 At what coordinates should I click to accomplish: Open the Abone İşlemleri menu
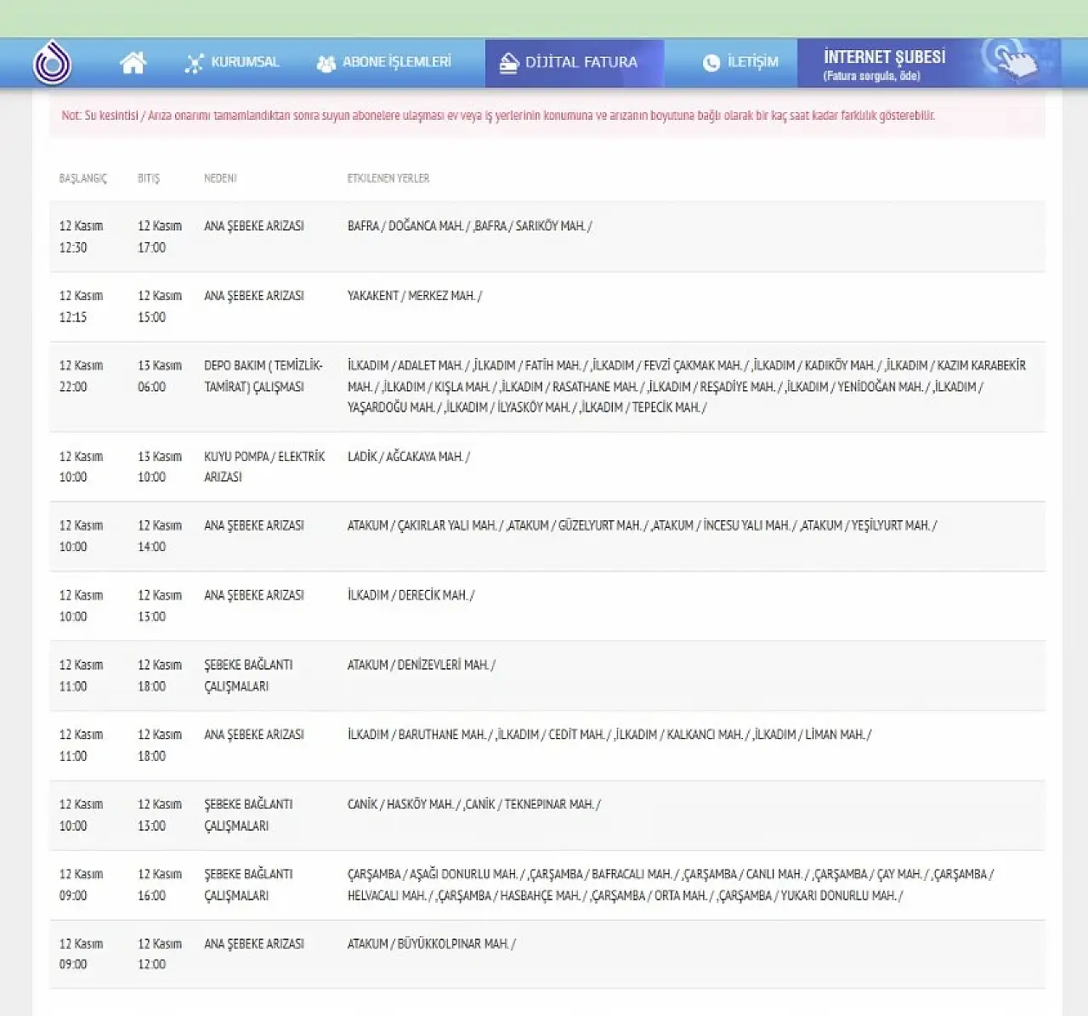tap(396, 62)
